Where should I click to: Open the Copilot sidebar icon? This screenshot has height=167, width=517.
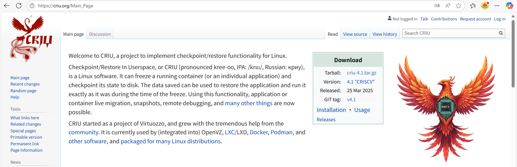pos(509,6)
